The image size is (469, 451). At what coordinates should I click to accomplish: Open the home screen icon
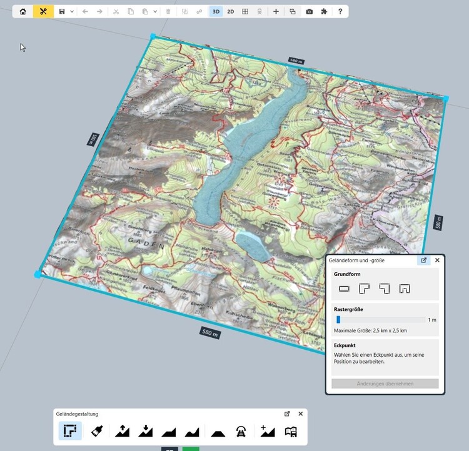tap(23, 12)
